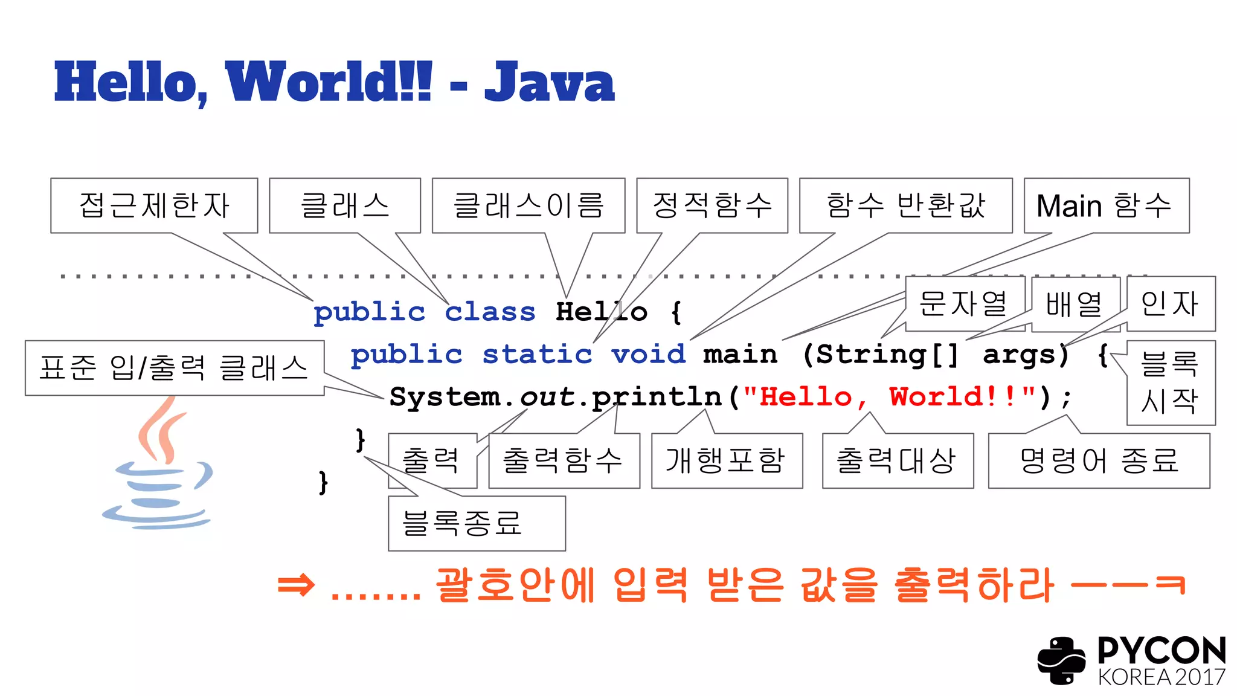Select the '출력함수' callout box
Viewport: 1237px width, 696px height.
(x=564, y=460)
